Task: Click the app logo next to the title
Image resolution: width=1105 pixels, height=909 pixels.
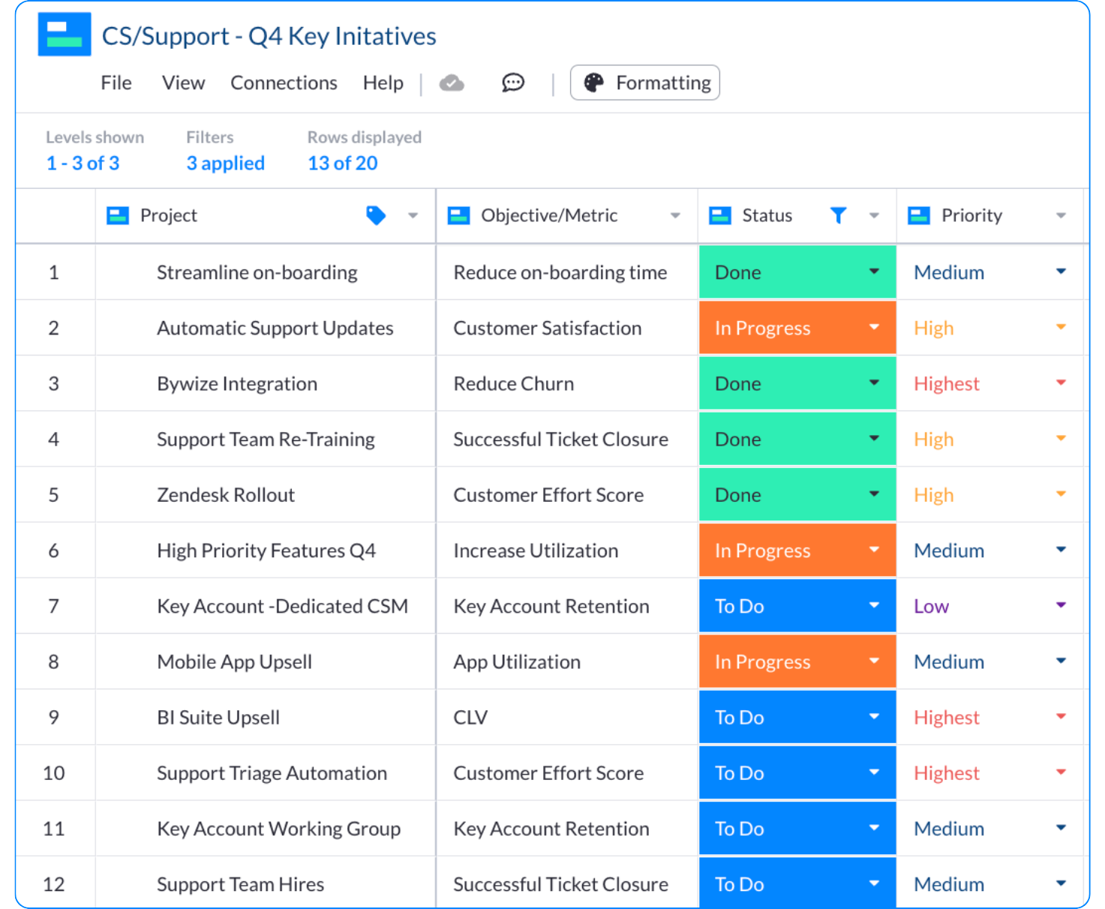Action: coord(65,34)
